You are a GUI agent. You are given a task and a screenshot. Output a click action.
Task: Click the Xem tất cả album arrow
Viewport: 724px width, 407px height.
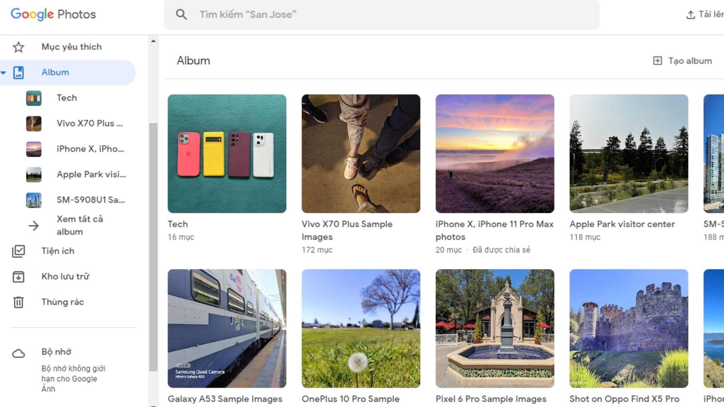coord(34,225)
